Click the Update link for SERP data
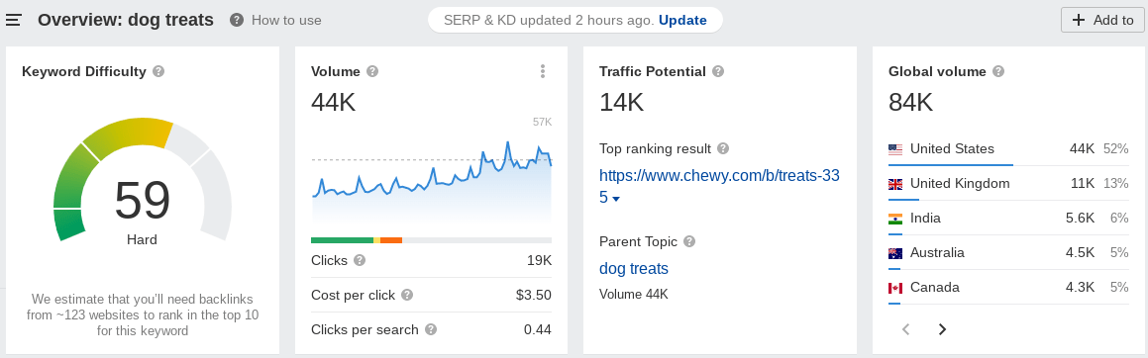The width and height of the screenshot is (1148, 358). (682, 21)
